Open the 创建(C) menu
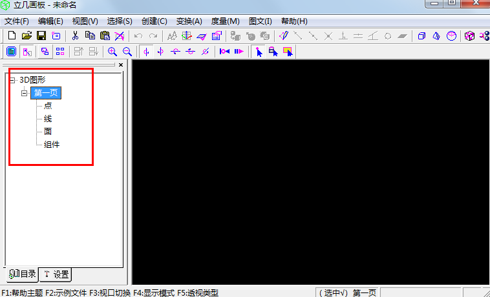 point(154,21)
